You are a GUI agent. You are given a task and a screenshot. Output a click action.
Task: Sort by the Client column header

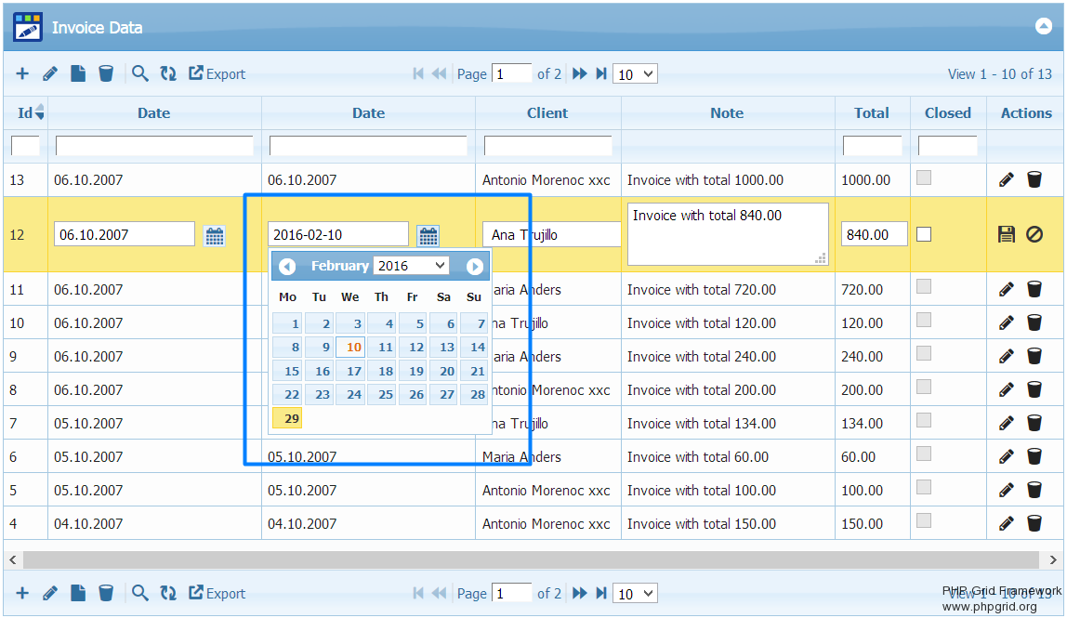[547, 112]
